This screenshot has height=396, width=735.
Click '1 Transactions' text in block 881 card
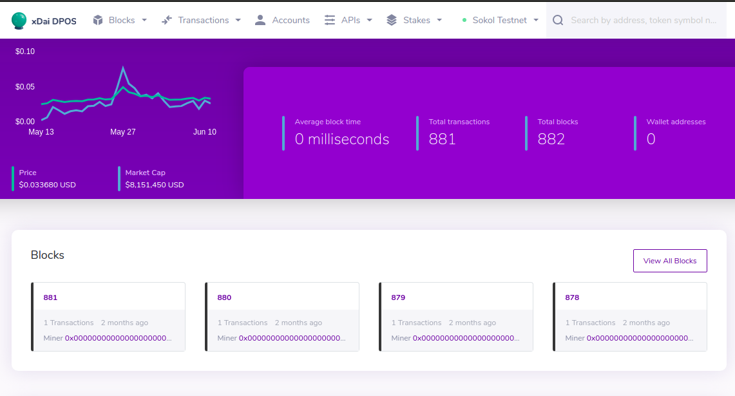click(68, 323)
